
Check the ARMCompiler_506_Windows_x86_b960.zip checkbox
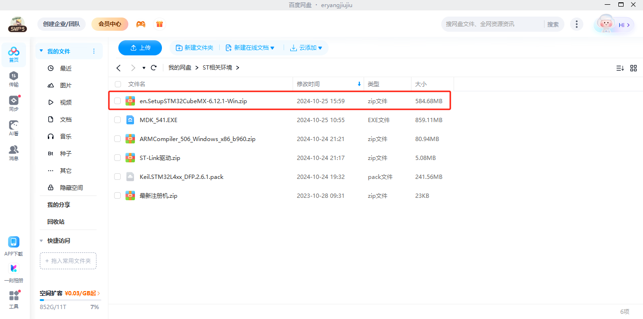click(x=117, y=139)
